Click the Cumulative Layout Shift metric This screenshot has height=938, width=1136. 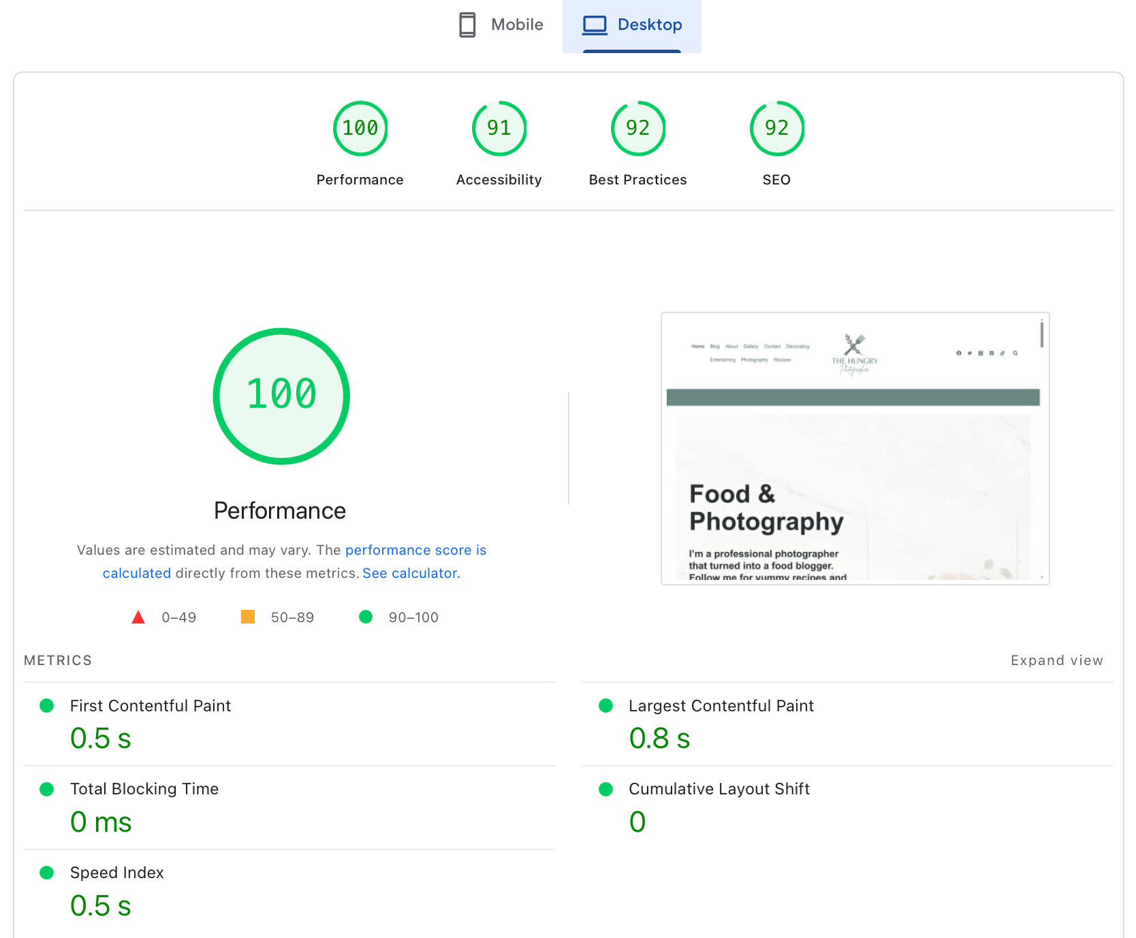[x=719, y=789]
